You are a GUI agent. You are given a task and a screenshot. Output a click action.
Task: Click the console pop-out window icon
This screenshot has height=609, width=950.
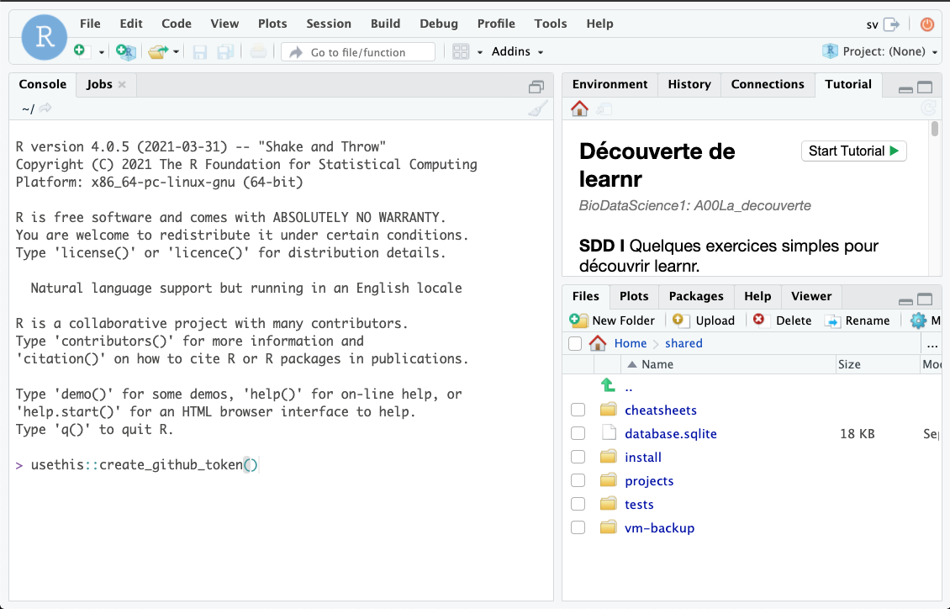tap(536, 87)
